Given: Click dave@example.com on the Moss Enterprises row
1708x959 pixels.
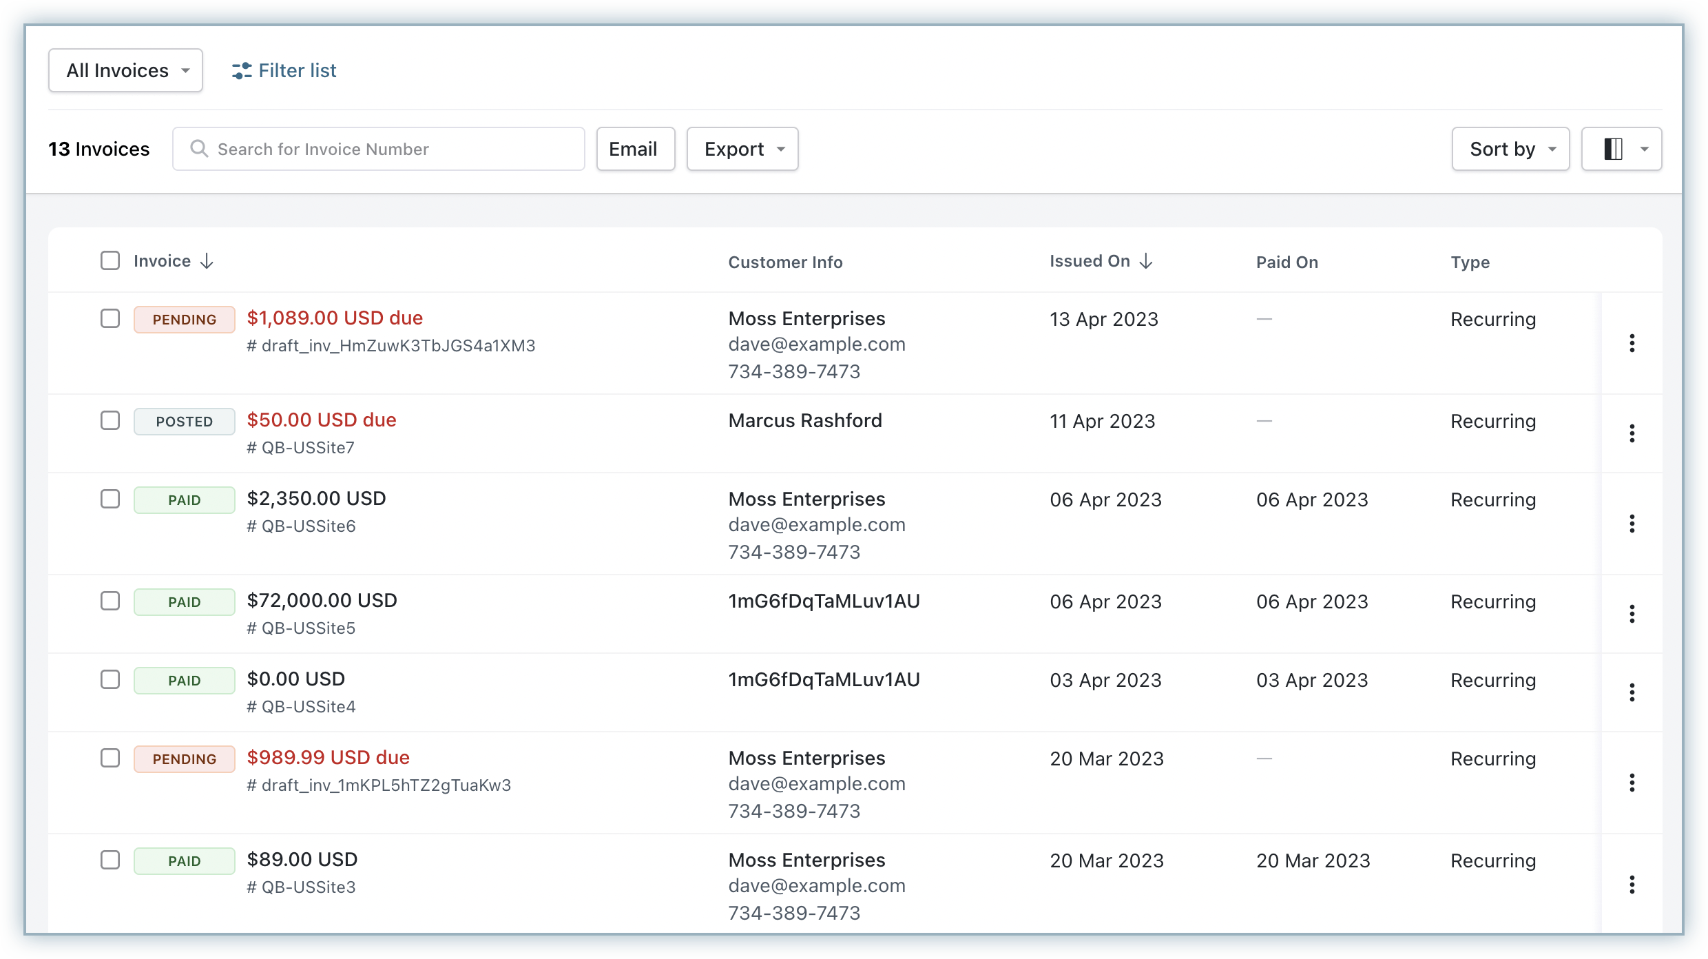Looking at the screenshot, I should coord(817,344).
